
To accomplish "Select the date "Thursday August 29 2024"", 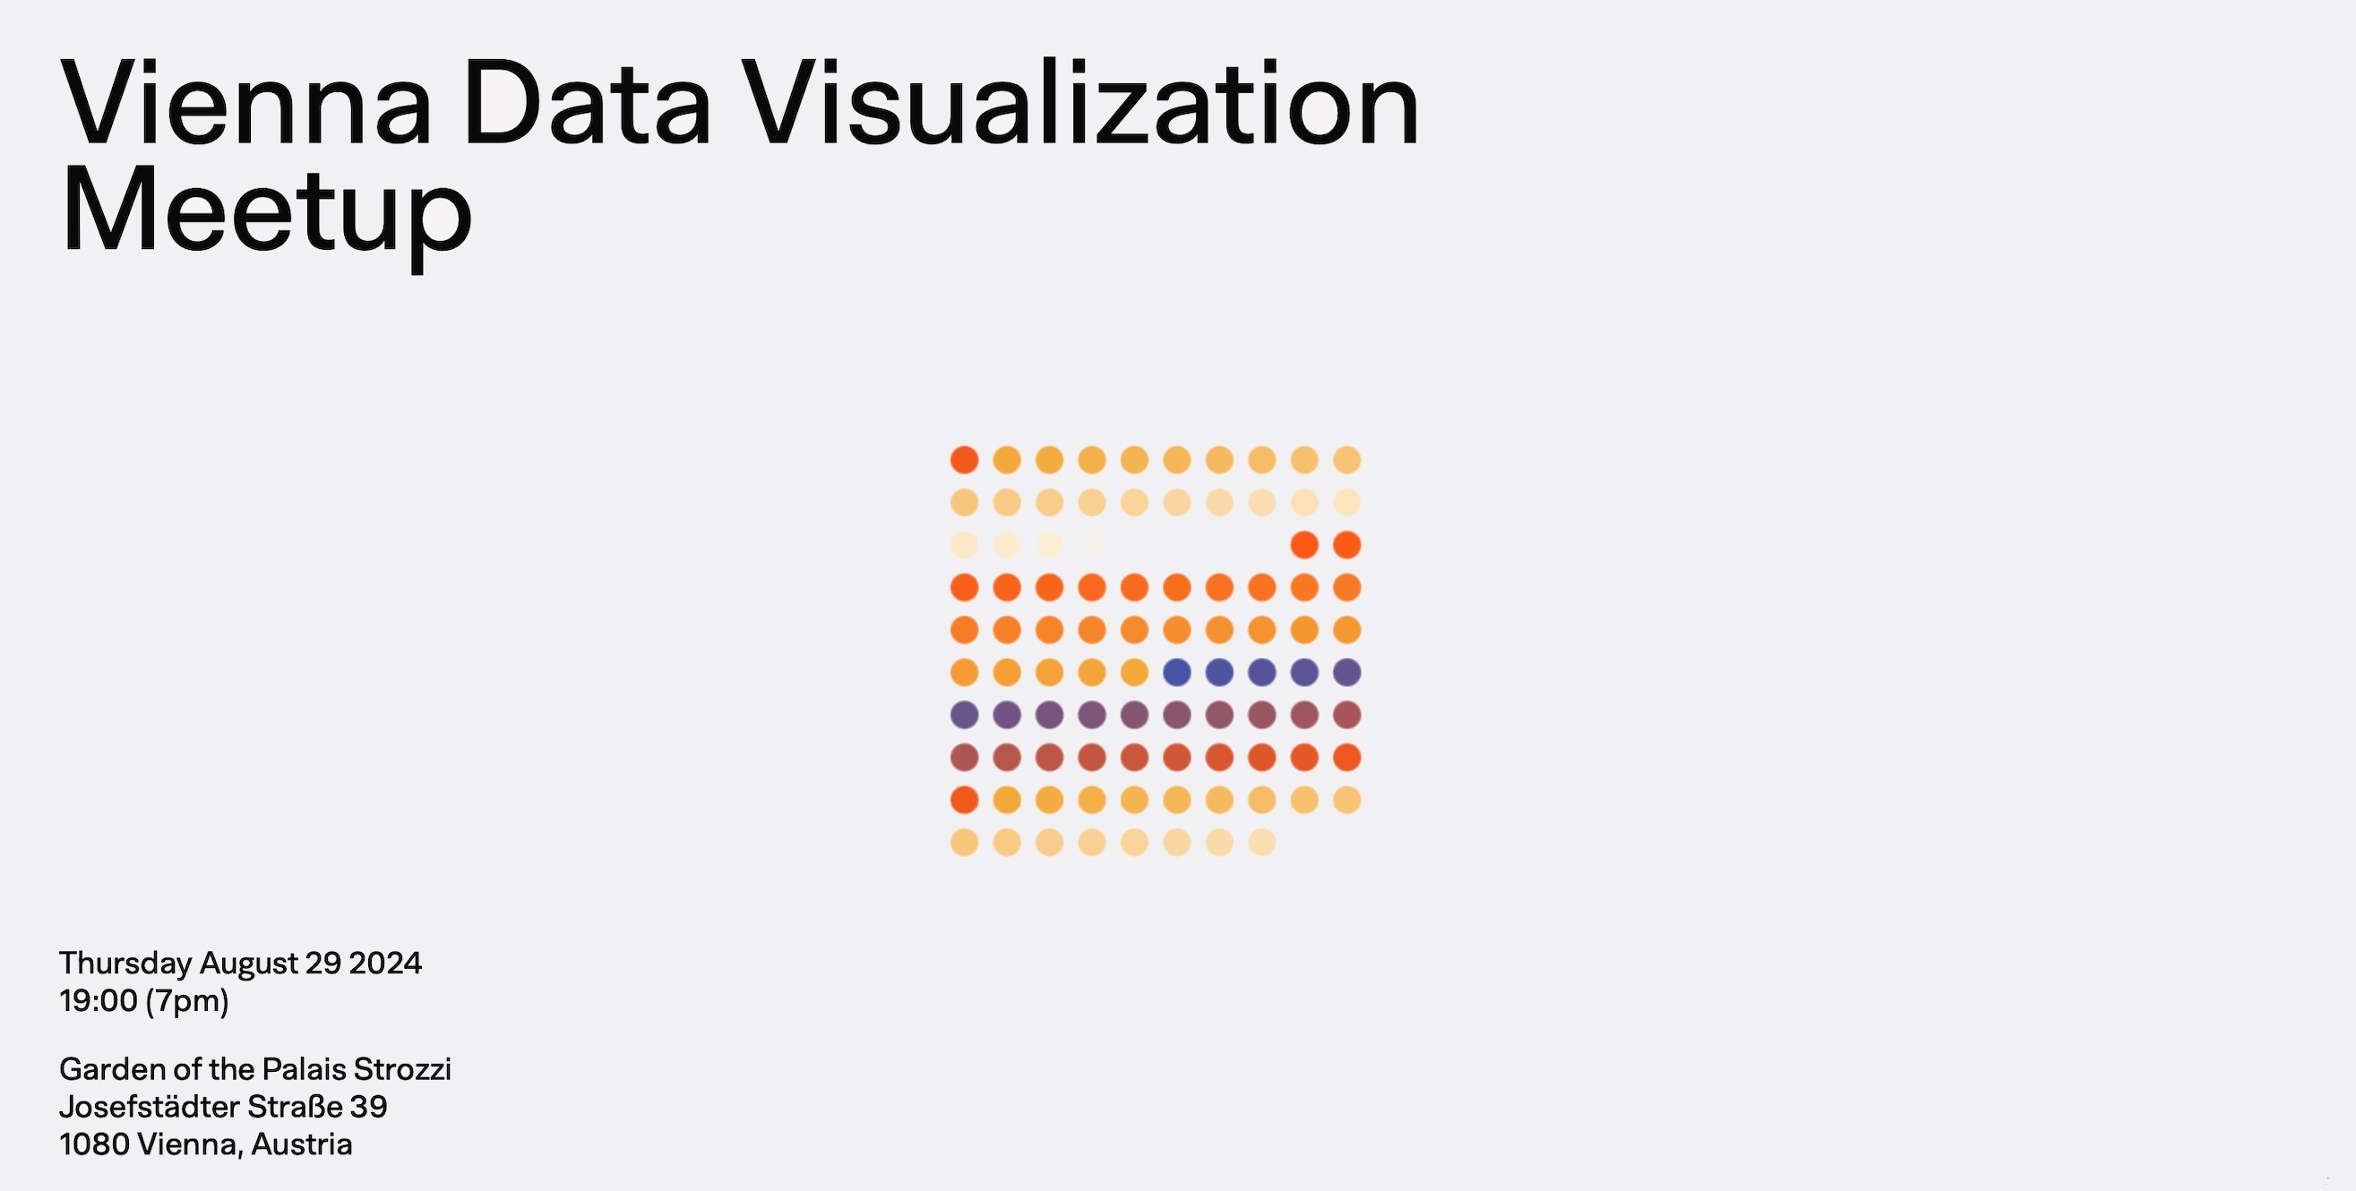I will pyautogui.click(x=241, y=964).
